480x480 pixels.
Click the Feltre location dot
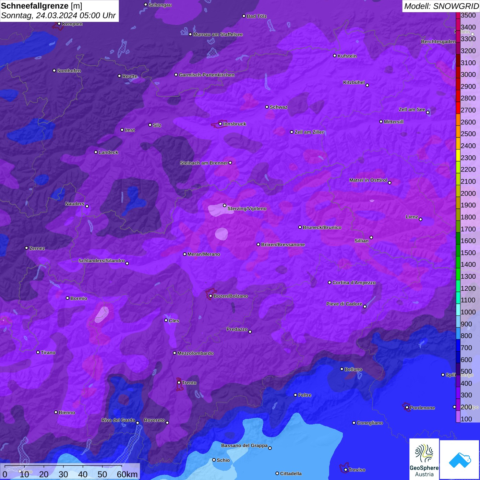pos(295,395)
